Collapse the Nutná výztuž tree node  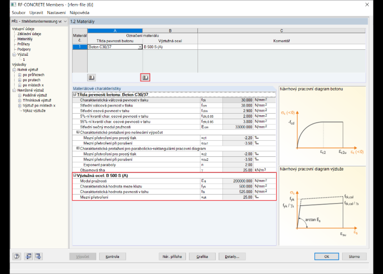14,70
